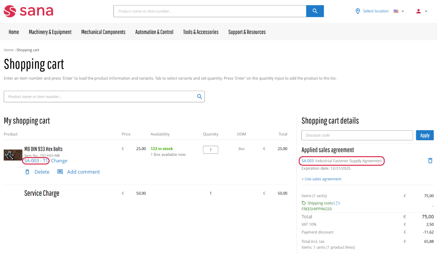Image resolution: width=437 pixels, height=253 pixels.
Task: Open Mechanical Components menu
Action: 103,32
